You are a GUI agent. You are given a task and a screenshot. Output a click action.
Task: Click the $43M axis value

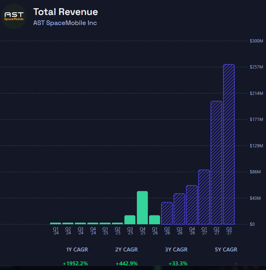(x=255, y=198)
